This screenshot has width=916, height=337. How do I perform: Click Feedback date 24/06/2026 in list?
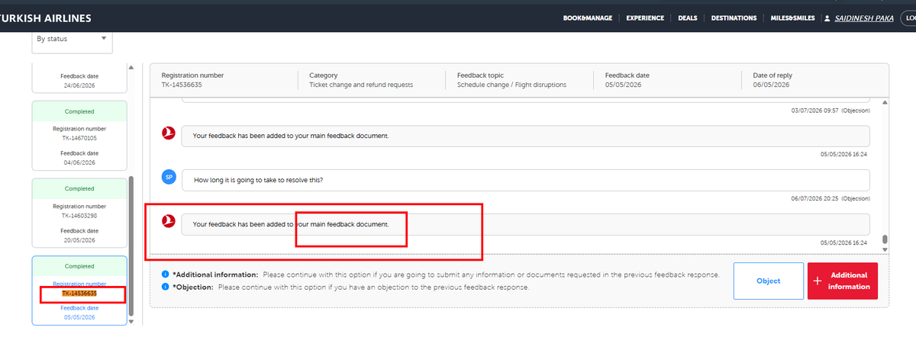pos(79,85)
